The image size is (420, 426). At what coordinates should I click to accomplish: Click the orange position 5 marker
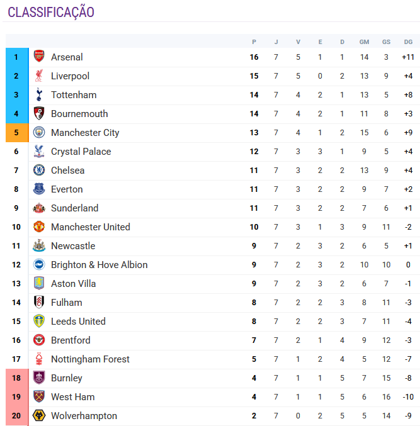[x=16, y=132]
